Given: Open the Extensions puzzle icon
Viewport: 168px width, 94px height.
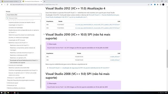Looking at the screenshot, I should point(157,5).
